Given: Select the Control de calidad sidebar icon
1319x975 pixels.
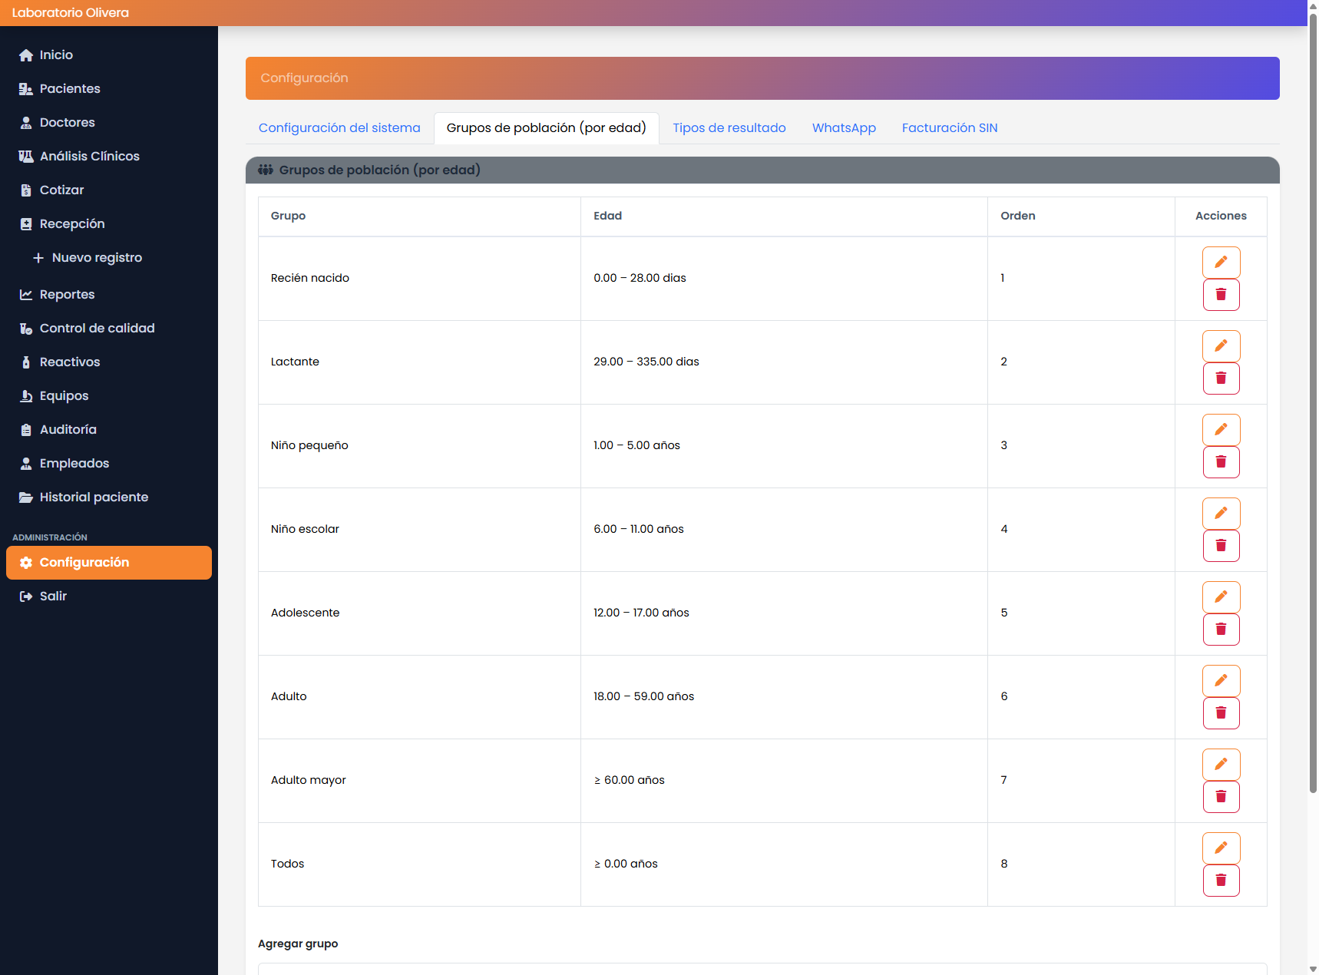Looking at the screenshot, I should click(x=25, y=328).
